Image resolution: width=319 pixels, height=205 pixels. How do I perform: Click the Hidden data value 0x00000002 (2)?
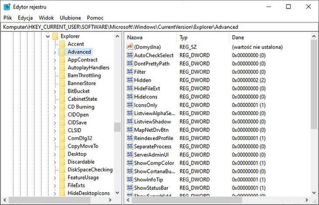tap(249, 80)
